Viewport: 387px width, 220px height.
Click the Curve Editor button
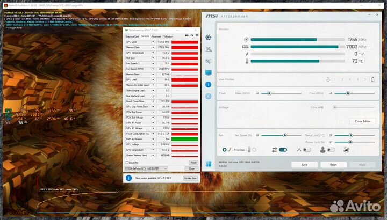pos(363,121)
